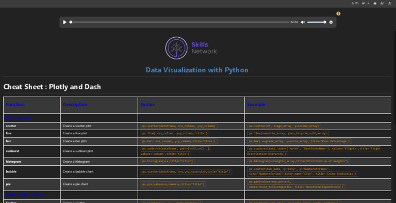This screenshot has height=203, width=396.
Task: Click 'Create a bubble chart' description
Action: pyautogui.click(x=78, y=171)
